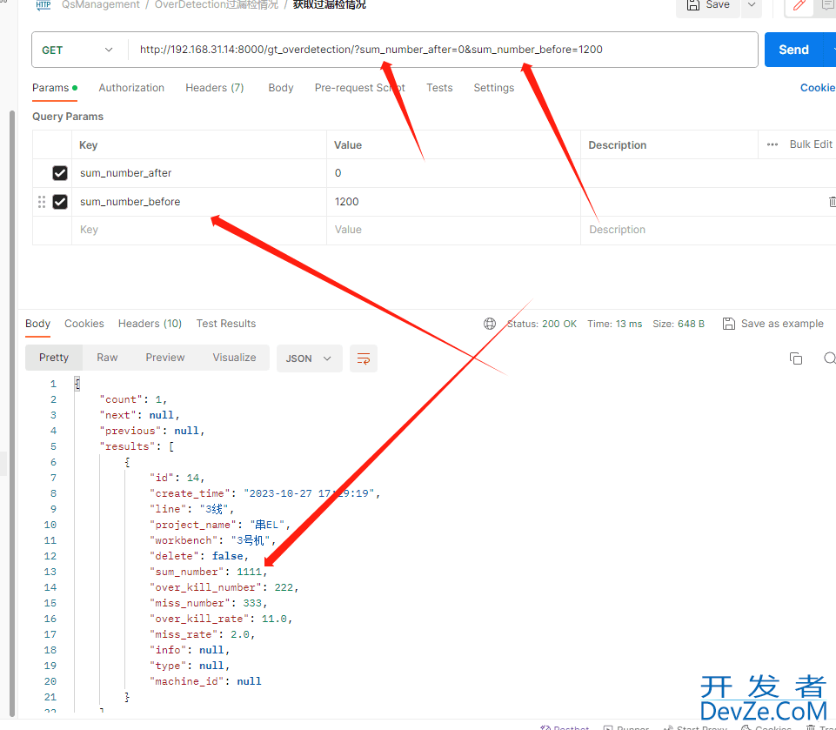Screen dimensions: 836x730
Task: Click the "over_kill_number": 222 line
Action: (x=224, y=587)
